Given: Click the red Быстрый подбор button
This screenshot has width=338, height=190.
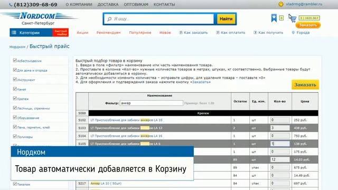Looking at the screenshot, I should click(61, 33).
